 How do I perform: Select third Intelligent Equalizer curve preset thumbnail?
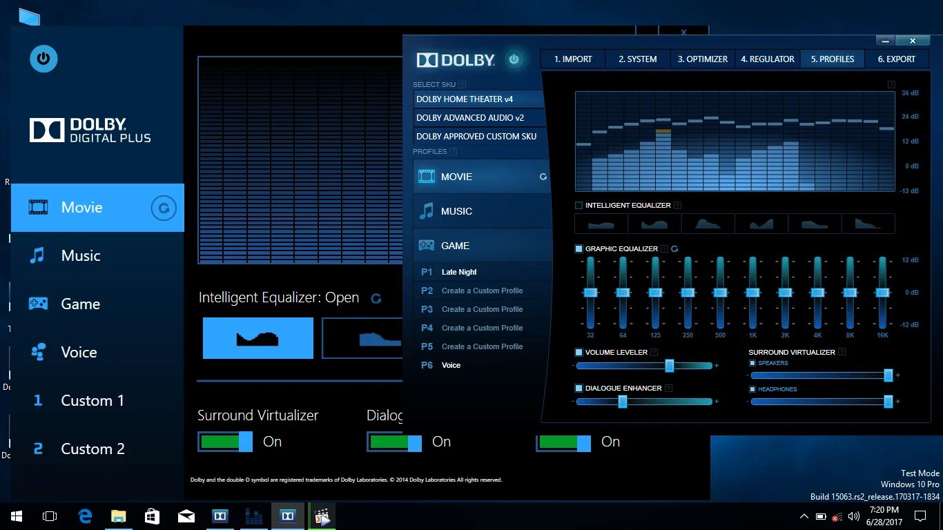[x=708, y=224]
